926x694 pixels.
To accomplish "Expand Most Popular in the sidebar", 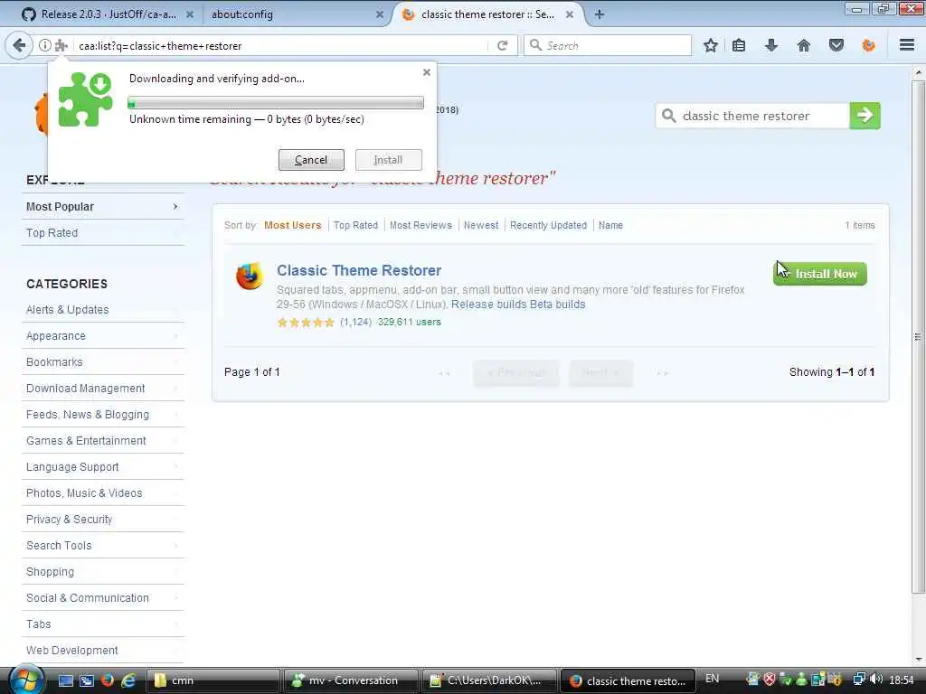I will pos(102,207).
